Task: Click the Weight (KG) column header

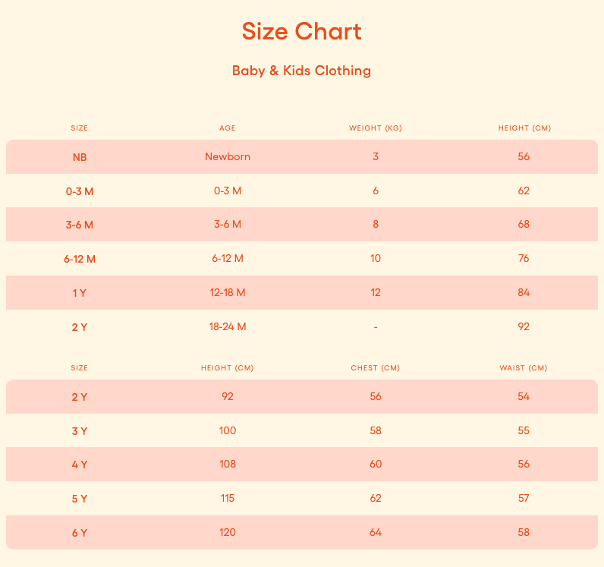Action: [376, 128]
